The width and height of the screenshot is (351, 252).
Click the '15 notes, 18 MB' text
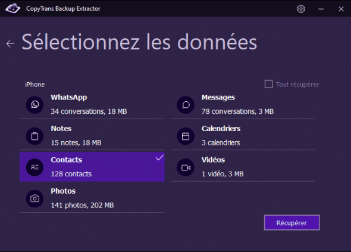pos(76,143)
